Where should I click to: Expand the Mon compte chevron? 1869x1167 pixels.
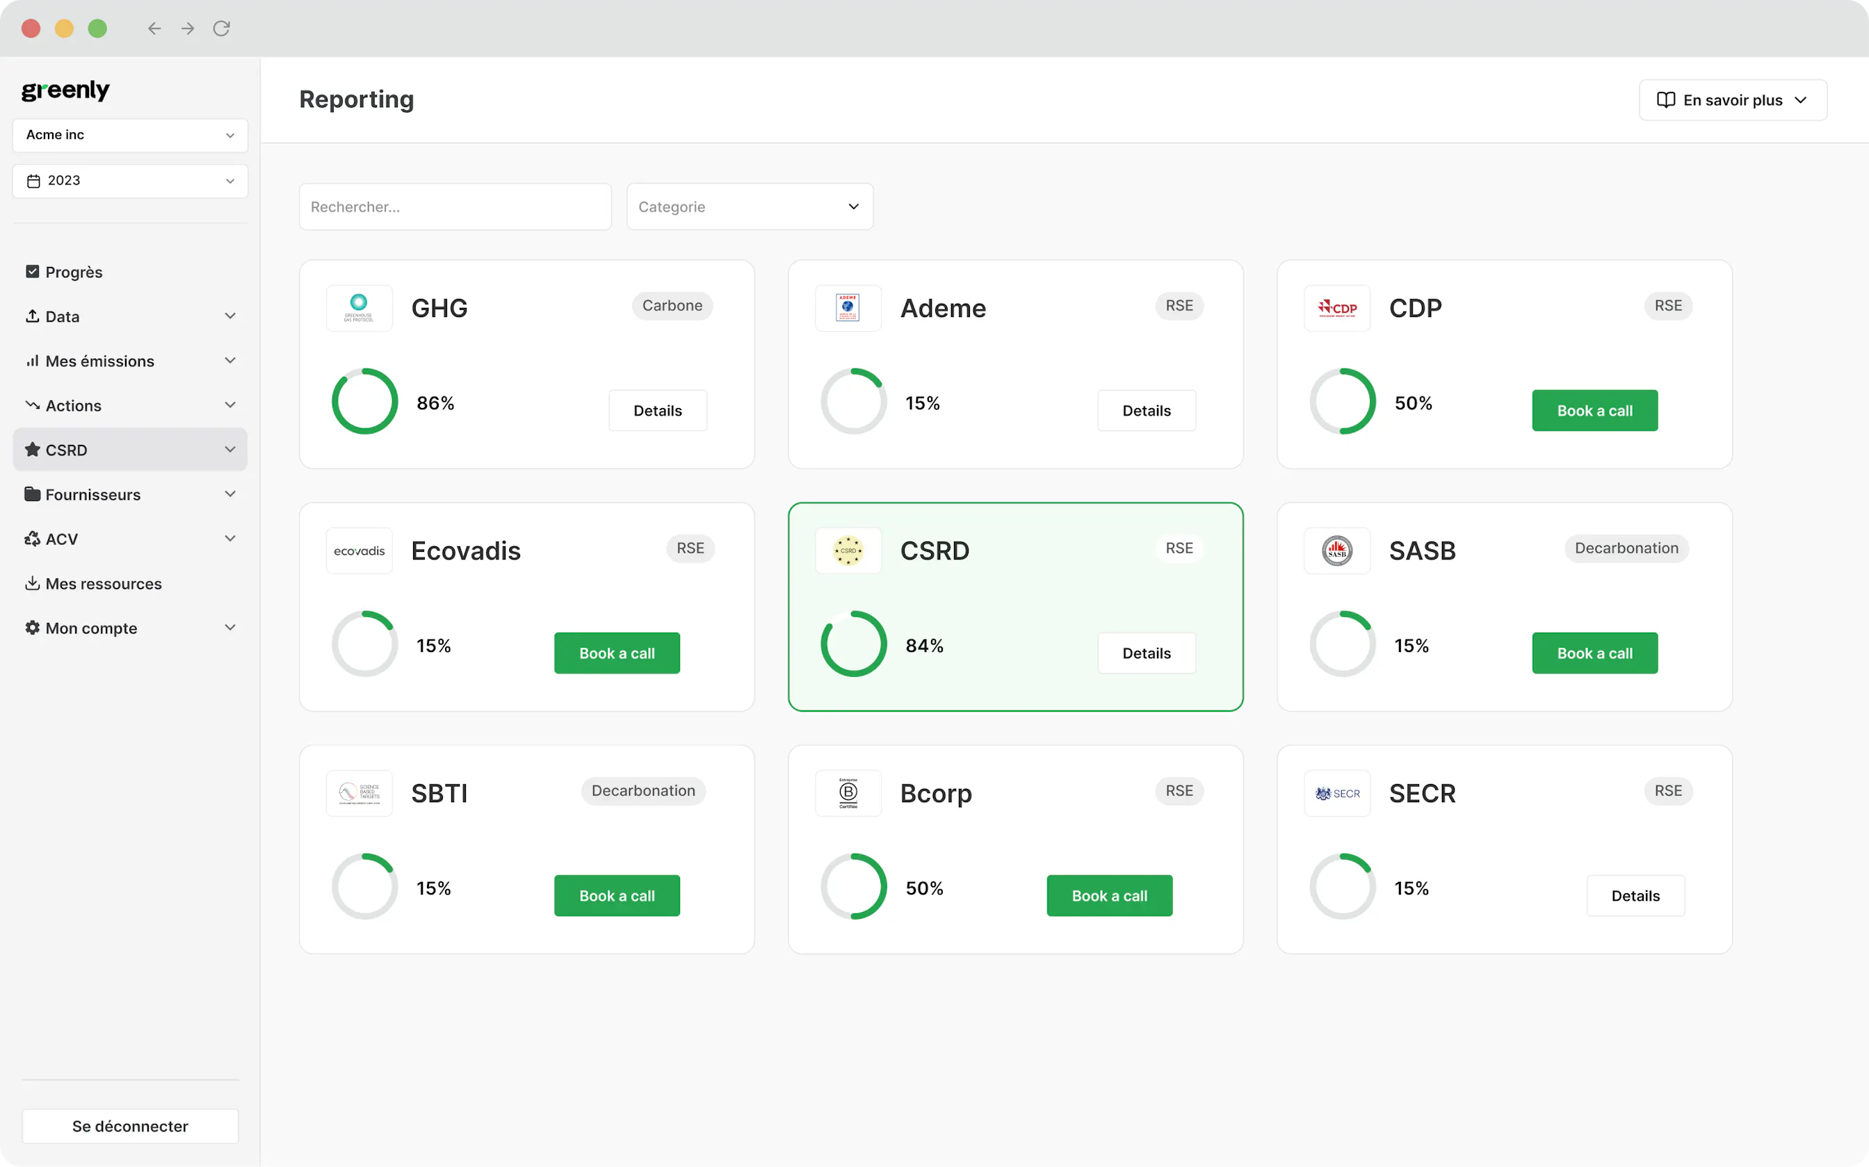230,628
